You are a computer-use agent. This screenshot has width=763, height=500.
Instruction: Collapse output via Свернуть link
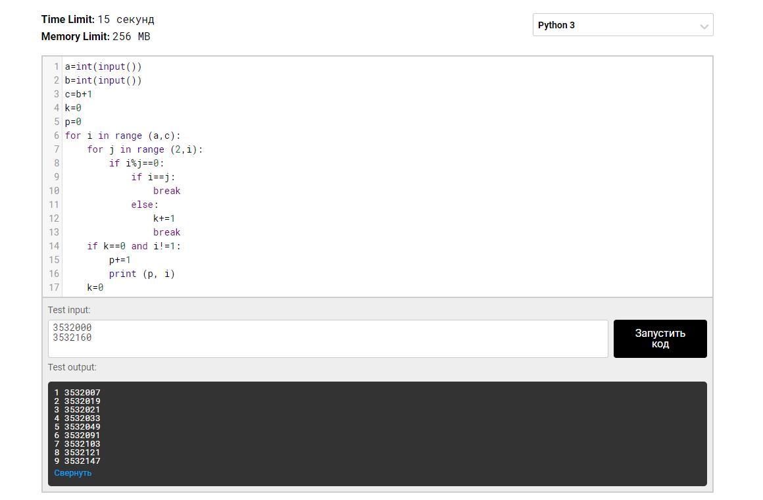tap(72, 473)
